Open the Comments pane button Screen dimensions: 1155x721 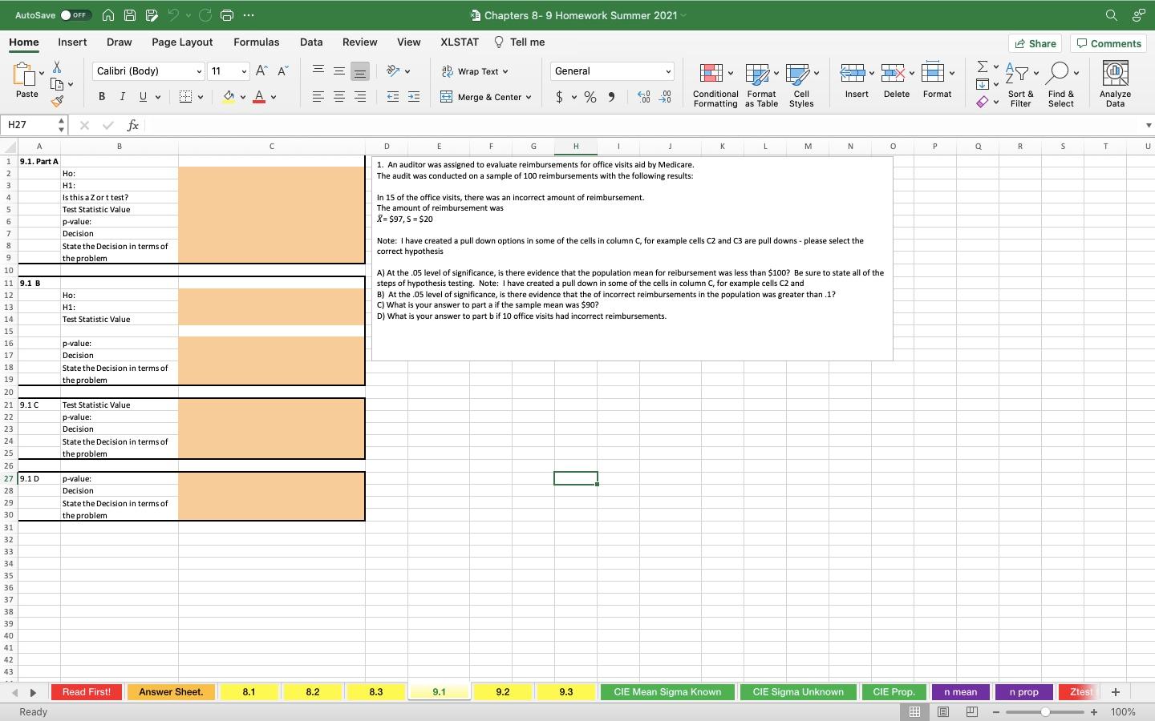point(1108,43)
